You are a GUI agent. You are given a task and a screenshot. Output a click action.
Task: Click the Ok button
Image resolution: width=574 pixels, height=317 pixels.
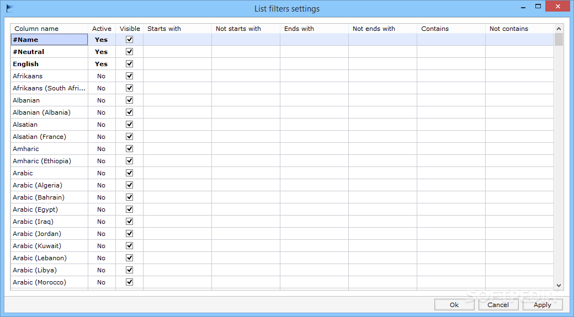click(x=454, y=304)
